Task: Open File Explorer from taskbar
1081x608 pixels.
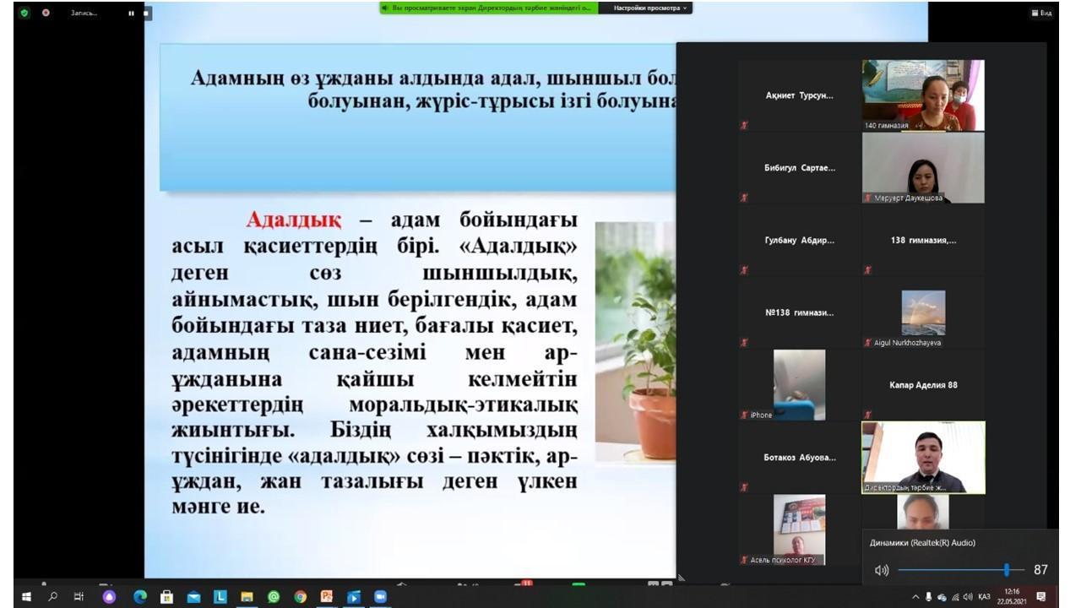Action: [x=247, y=596]
